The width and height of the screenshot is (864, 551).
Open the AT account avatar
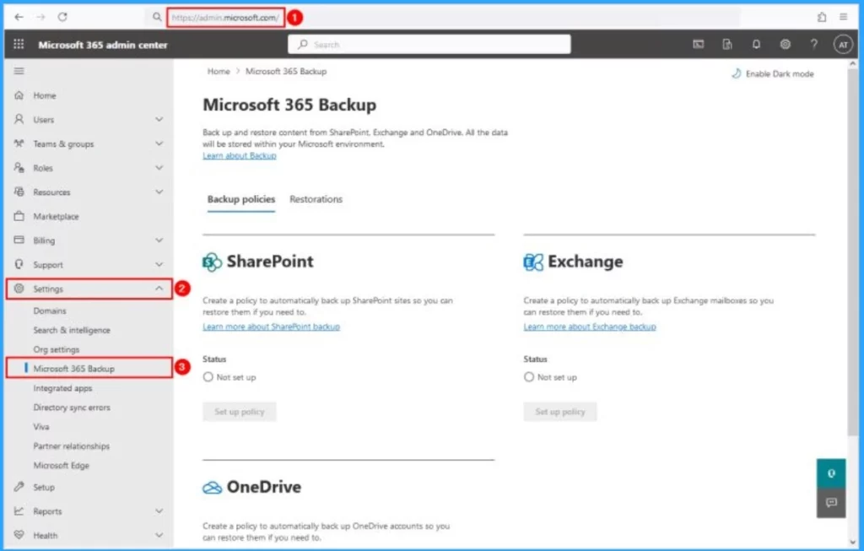point(843,45)
